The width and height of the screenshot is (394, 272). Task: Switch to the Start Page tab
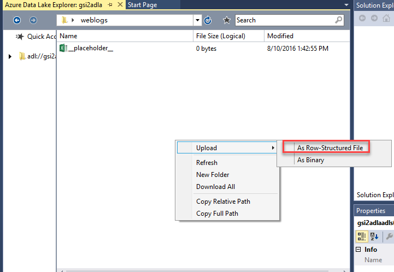coord(142,5)
